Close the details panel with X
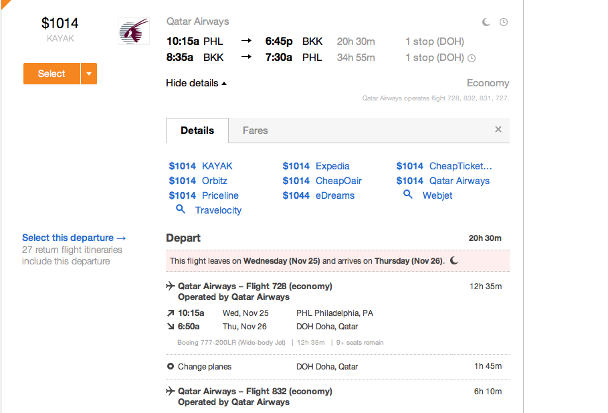 498,130
